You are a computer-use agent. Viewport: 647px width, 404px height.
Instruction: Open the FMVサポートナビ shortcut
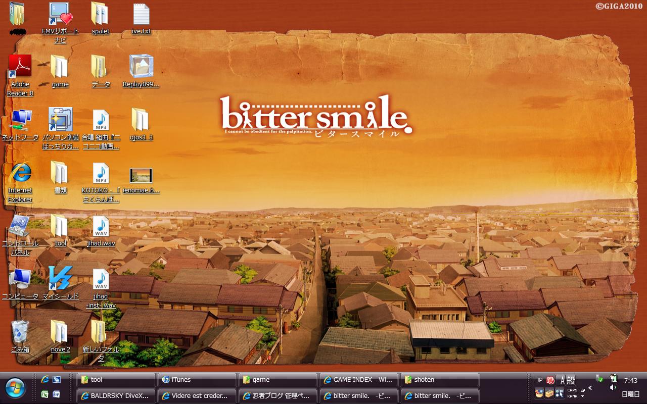60,23
